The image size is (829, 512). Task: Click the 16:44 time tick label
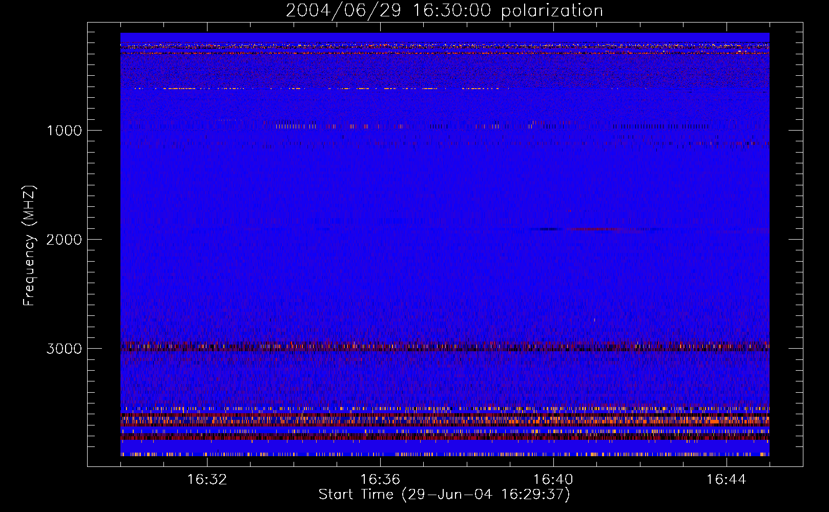(x=727, y=480)
